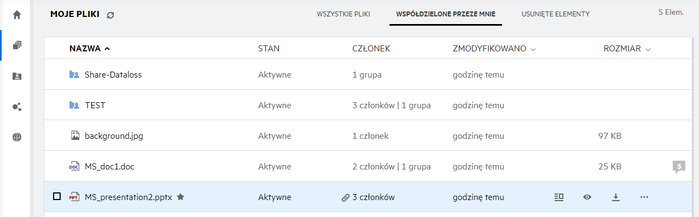Switch to Wszystkie Pliki tab
Screen dimensions: 699x217
tap(343, 14)
